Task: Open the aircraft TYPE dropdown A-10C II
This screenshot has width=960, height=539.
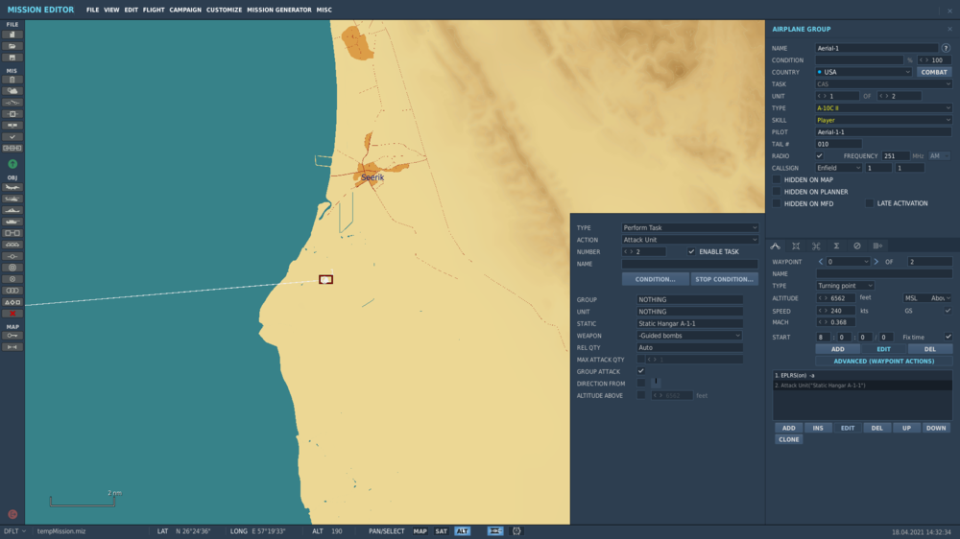Action: click(x=883, y=108)
